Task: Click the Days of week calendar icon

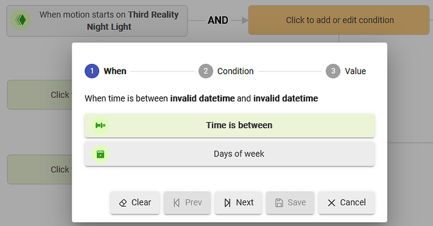Action: point(100,154)
